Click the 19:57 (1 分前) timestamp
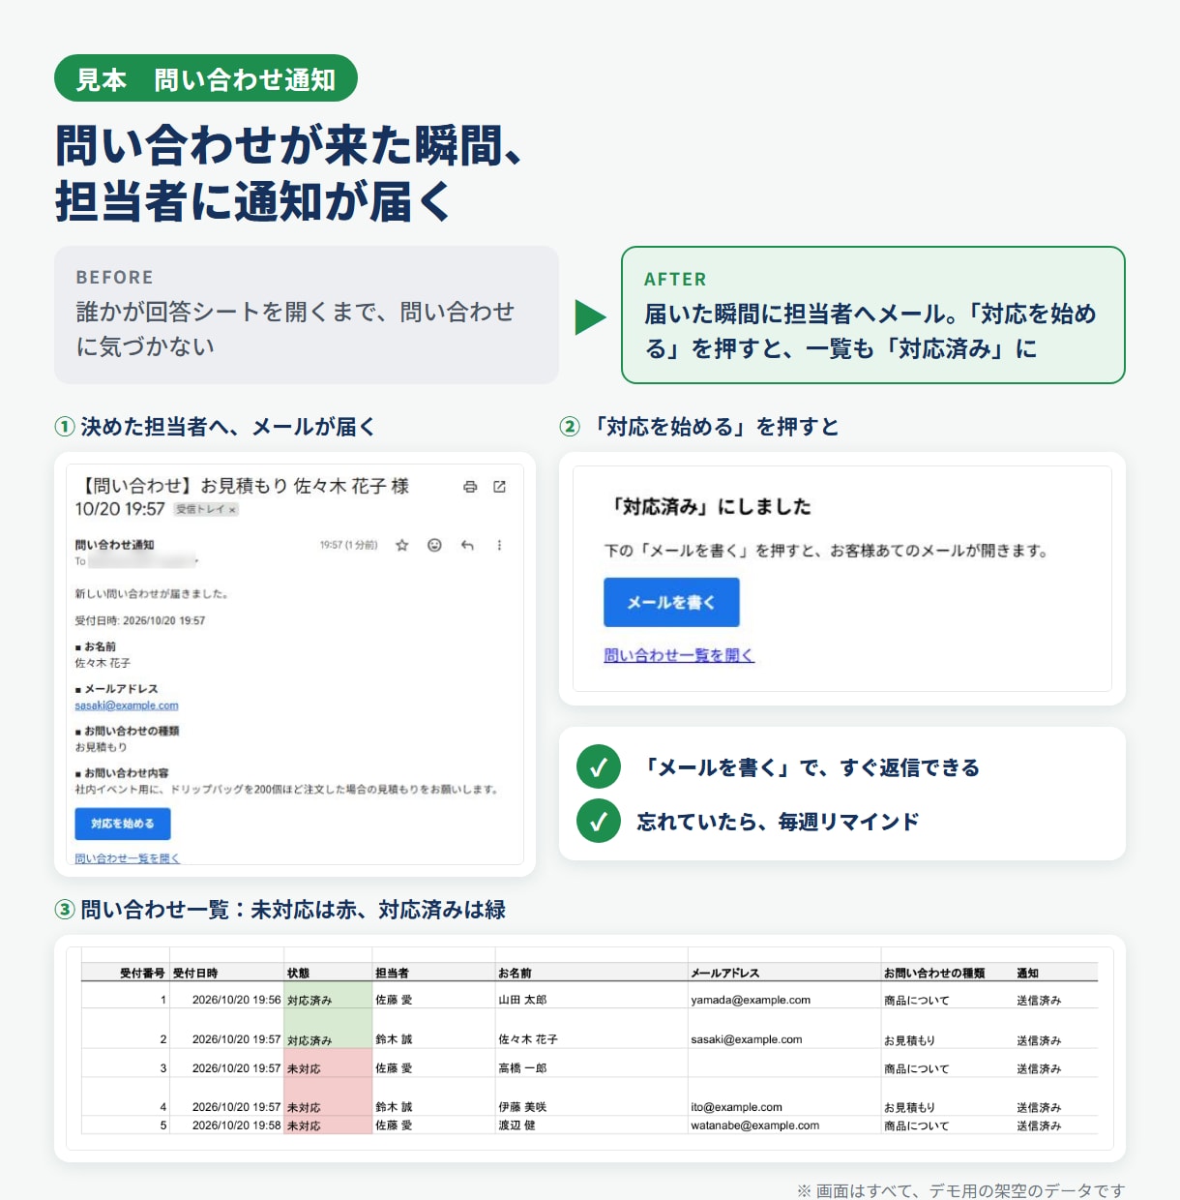The image size is (1180, 1200). coord(348,545)
